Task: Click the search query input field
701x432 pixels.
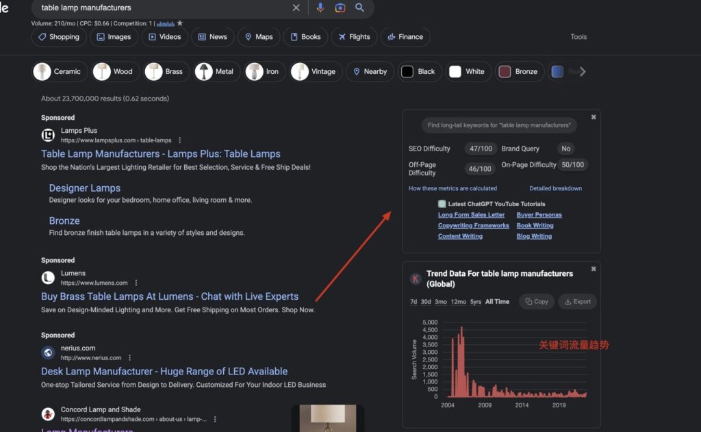Action: 163,8
